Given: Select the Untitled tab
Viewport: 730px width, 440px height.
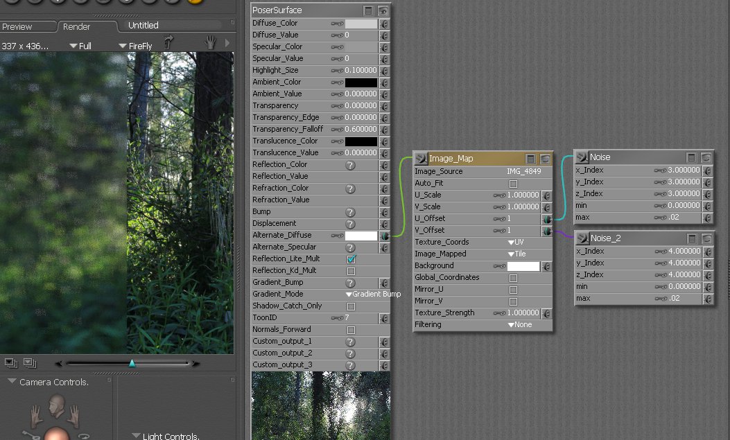Looking at the screenshot, I should coord(143,26).
